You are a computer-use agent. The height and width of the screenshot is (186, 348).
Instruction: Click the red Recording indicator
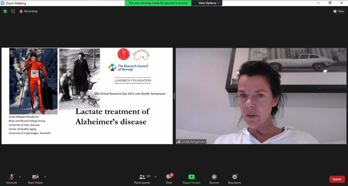coord(29,11)
